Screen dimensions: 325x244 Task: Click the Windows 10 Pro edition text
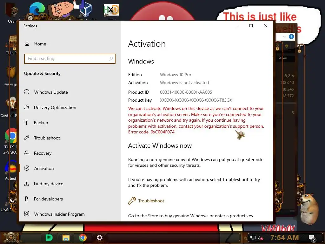[175, 75]
